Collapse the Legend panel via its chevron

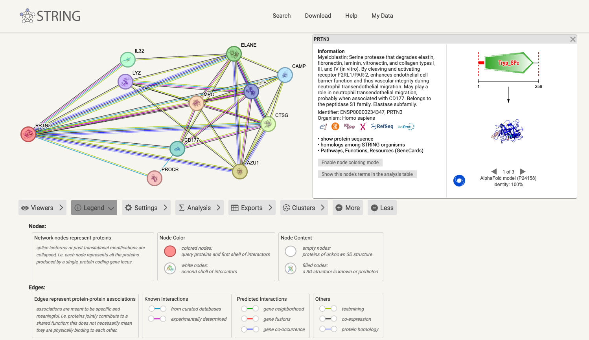pos(110,208)
